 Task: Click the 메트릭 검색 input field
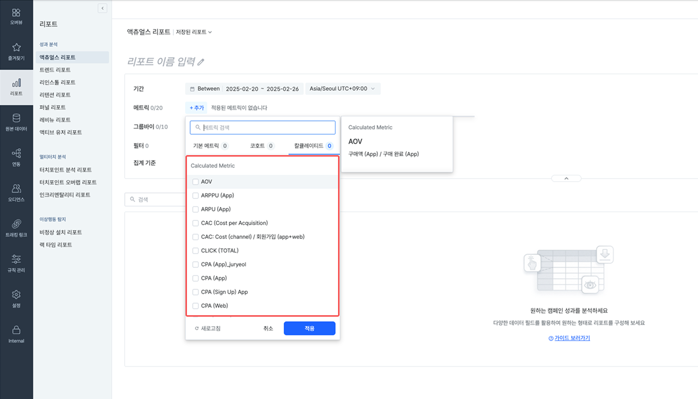(263, 128)
